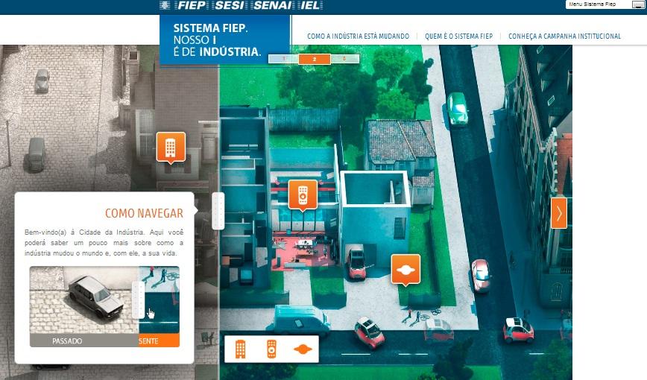This screenshot has height=380, width=647.
Task: Open Quem é o Sistema FIEP menu item
Action: pyautogui.click(x=459, y=36)
